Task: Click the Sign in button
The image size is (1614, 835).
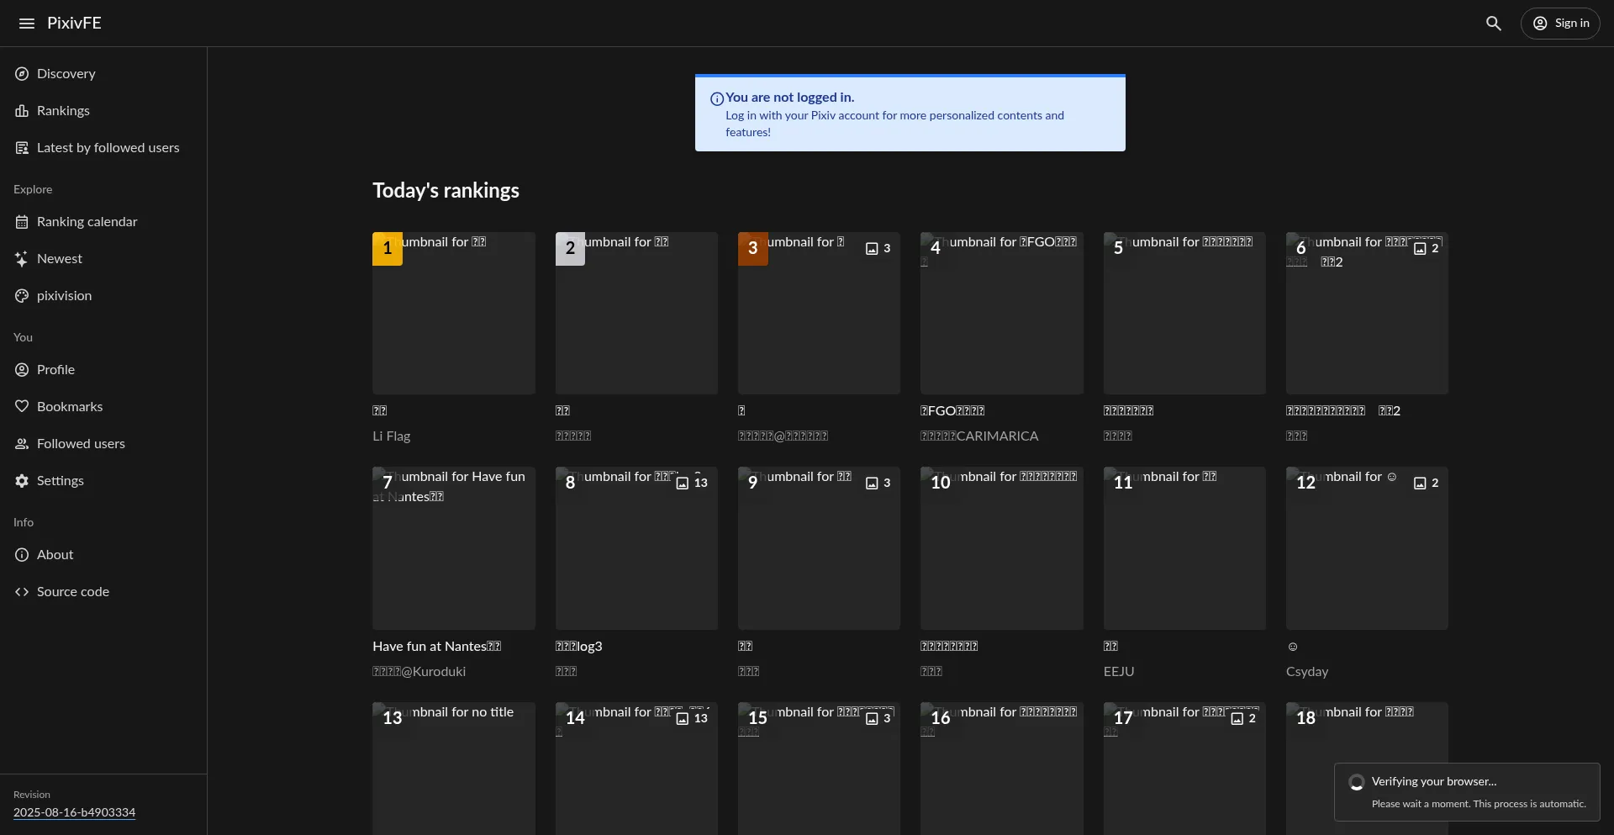Action: (1560, 24)
